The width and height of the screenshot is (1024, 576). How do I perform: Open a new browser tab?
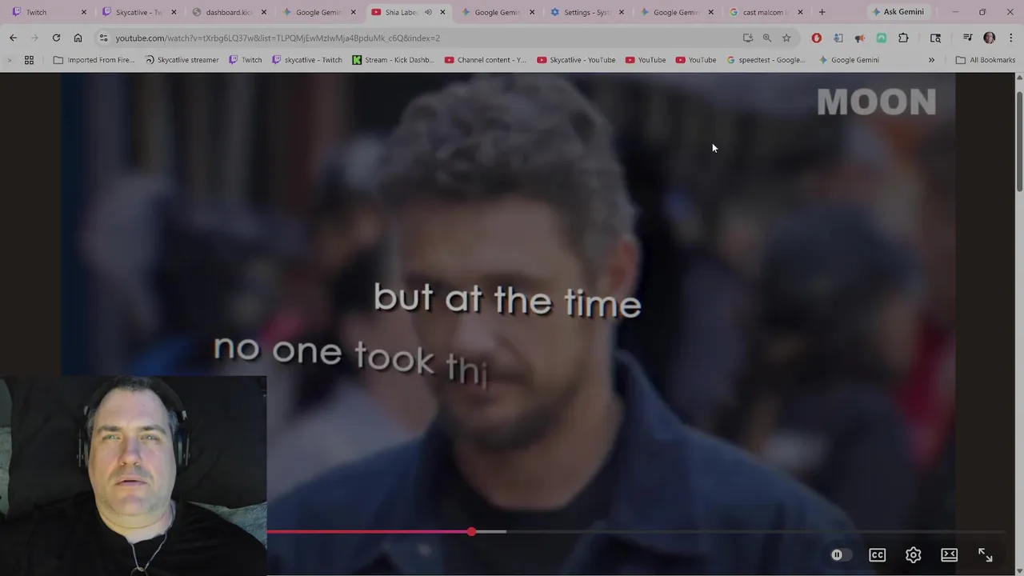tap(822, 12)
